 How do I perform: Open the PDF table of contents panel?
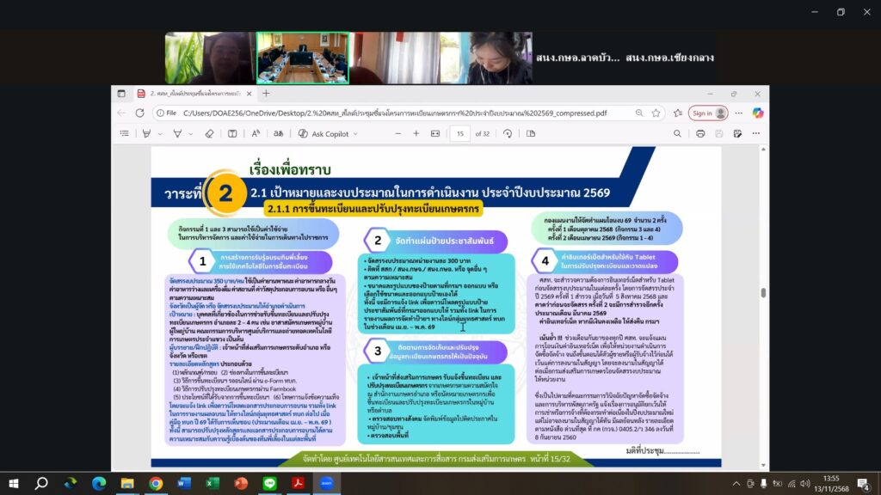(x=125, y=133)
